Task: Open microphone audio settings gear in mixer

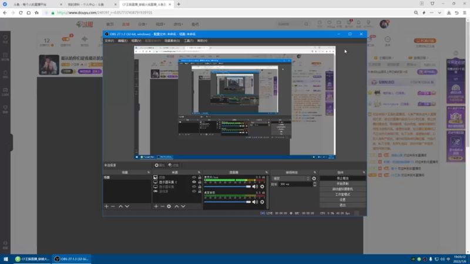Action: coord(262,187)
